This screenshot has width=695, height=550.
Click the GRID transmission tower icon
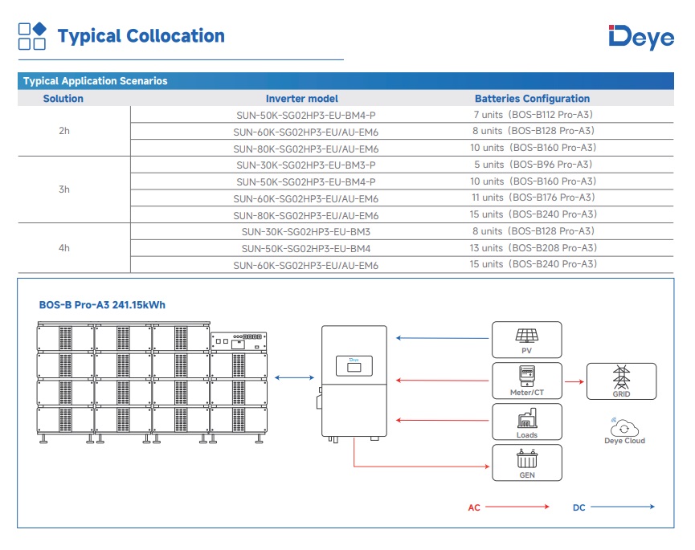click(x=621, y=377)
